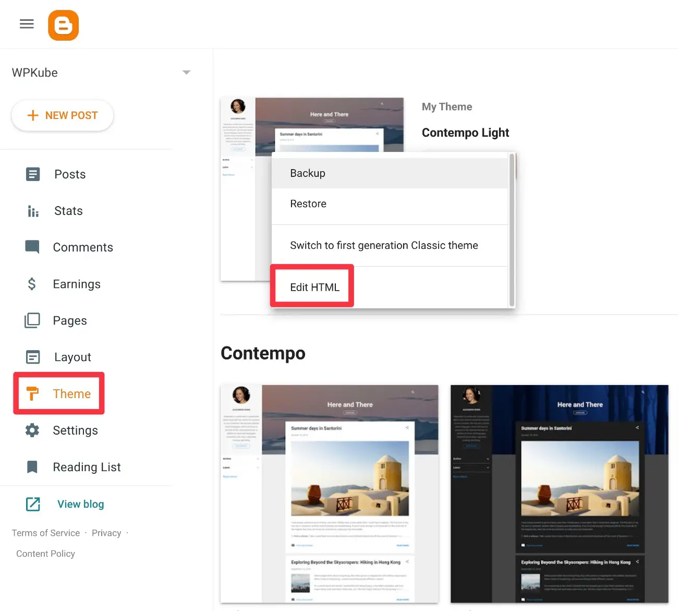Image resolution: width=678 pixels, height=611 pixels.
Task: Open Posts section in sidebar
Action: (x=70, y=174)
